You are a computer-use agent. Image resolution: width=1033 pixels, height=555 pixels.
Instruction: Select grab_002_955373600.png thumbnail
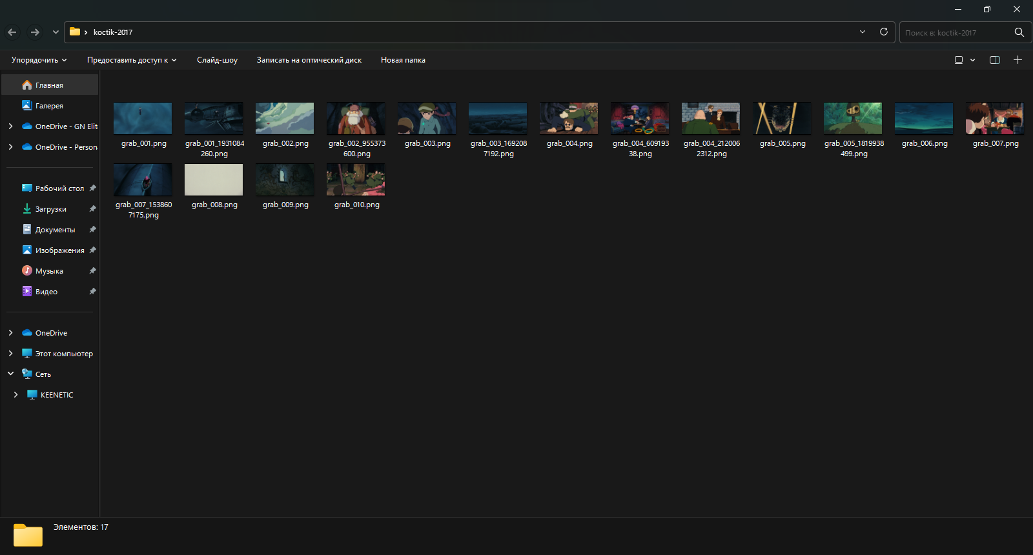coord(356,118)
